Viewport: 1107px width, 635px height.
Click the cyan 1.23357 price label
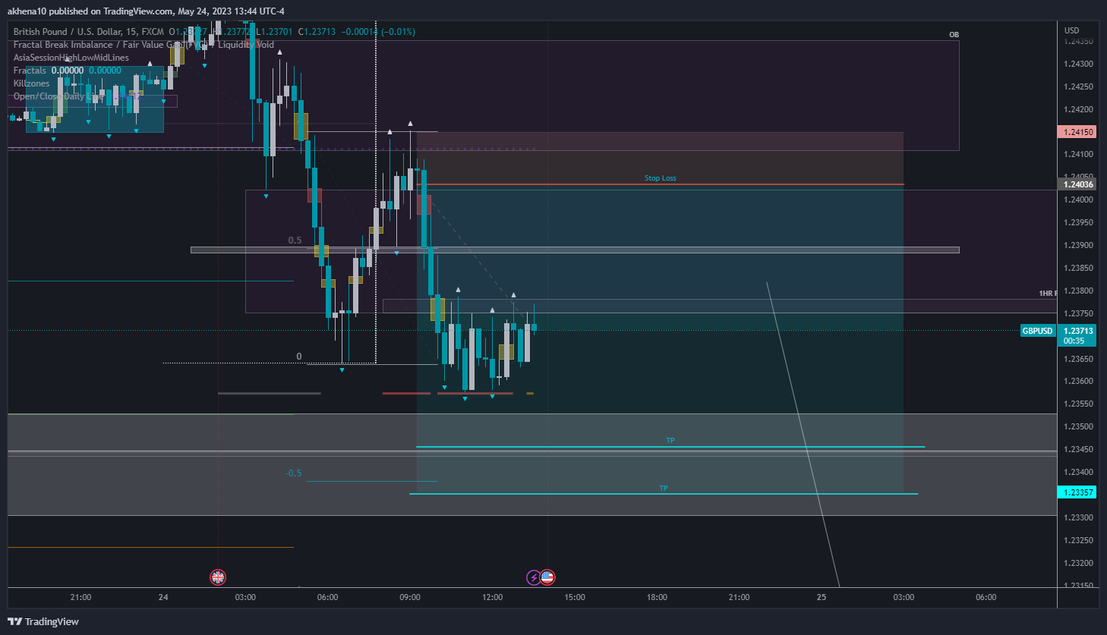point(1077,492)
